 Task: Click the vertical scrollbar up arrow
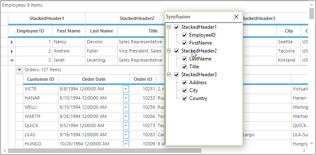(x=311, y=5)
